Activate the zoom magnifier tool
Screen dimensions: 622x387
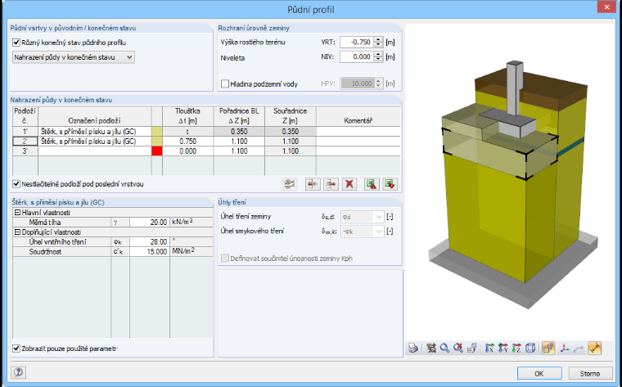click(444, 349)
